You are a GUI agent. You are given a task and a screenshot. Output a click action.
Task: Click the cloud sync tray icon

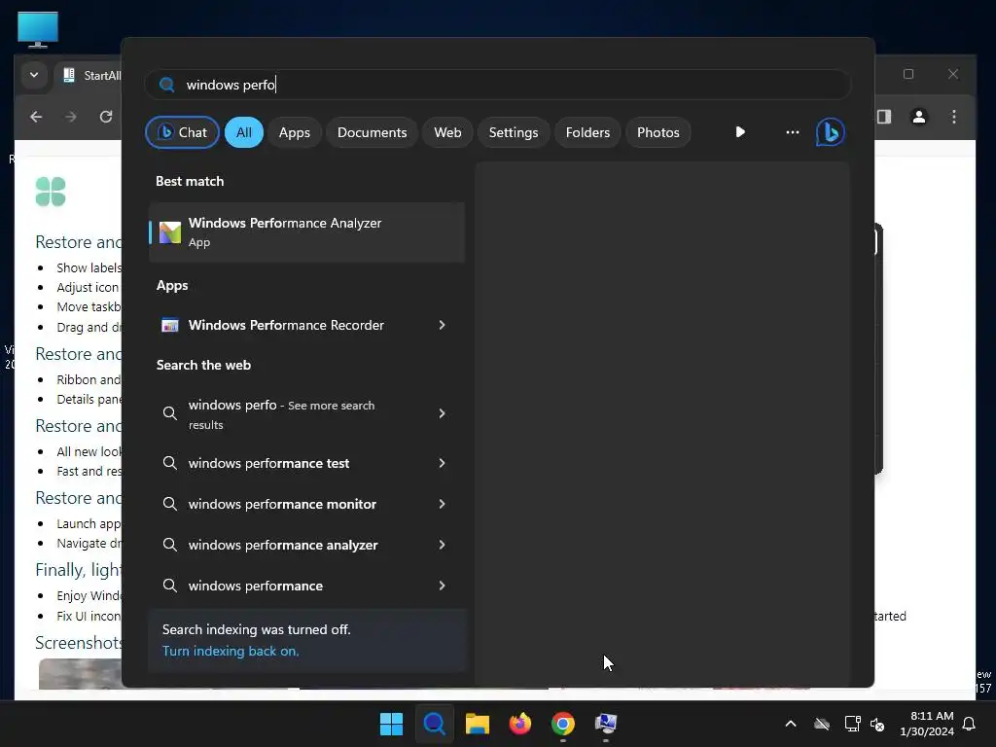pyautogui.click(x=822, y=724)
